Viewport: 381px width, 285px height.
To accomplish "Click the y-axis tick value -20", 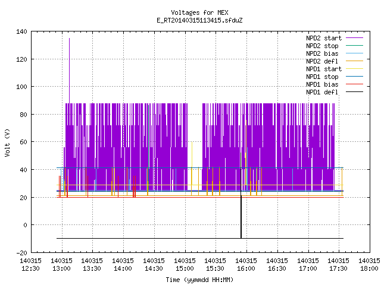I will click(21, 253).
